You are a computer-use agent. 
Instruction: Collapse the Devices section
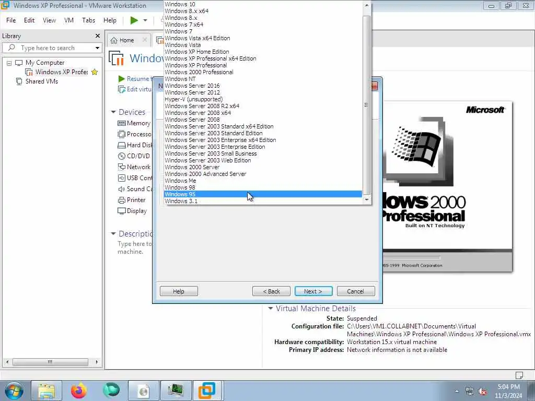pos(113,112)
